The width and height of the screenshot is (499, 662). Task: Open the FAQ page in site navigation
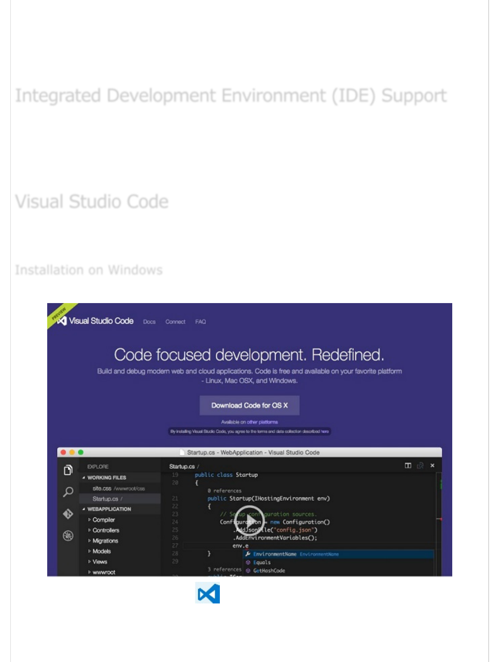200,322
